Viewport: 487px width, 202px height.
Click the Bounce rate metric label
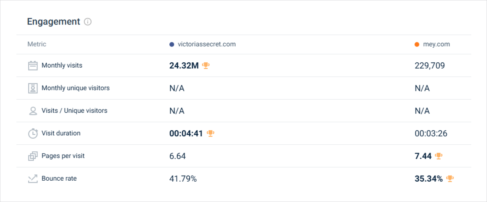point(59,178)
